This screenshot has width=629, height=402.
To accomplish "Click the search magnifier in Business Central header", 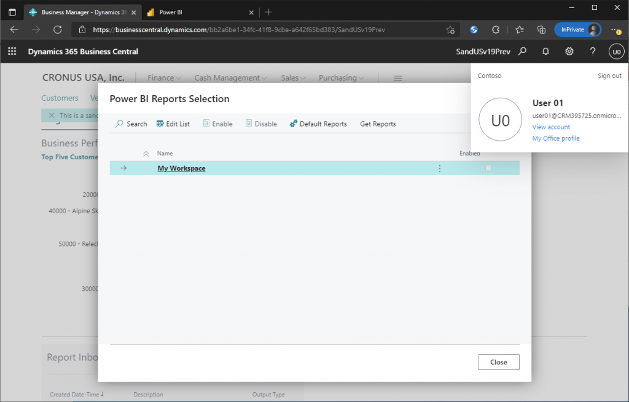I will click(x=522, y=52).
